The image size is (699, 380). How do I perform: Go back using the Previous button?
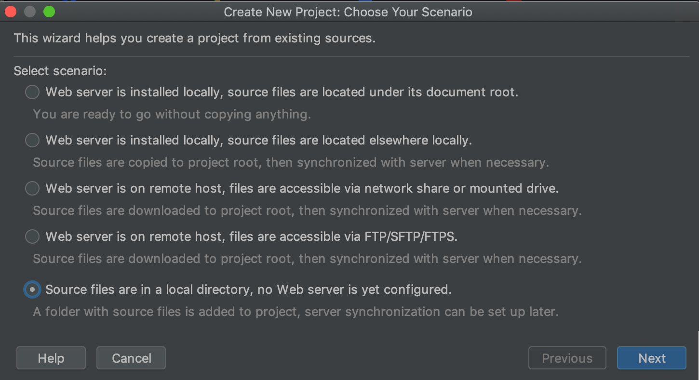pos(567,358)
